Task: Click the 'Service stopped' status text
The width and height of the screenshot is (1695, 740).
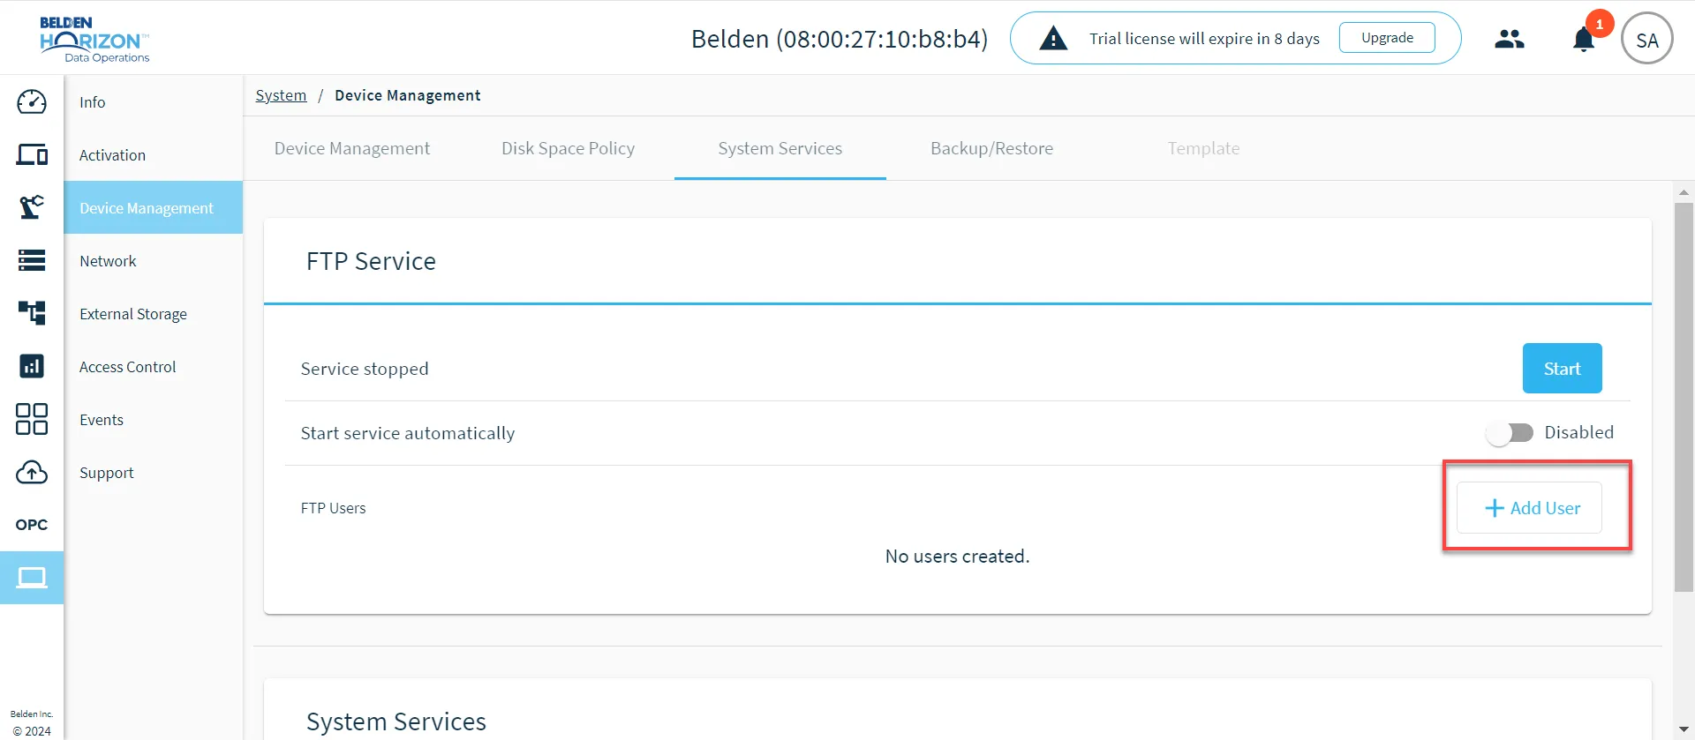Action: click(x=365, y=369)
